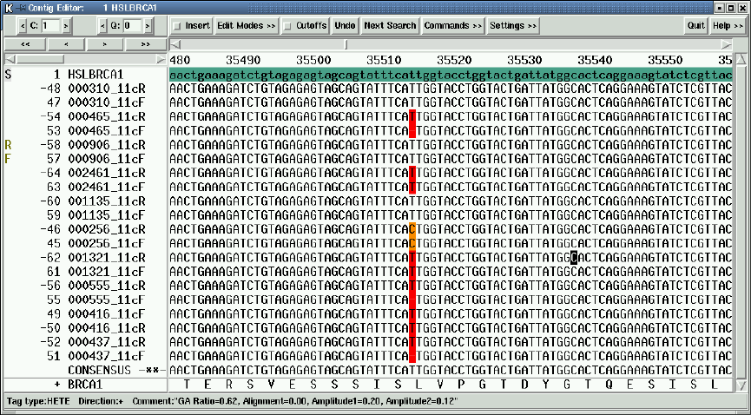Image resolution: width=751 pixels, height=415 pixels.
Task: Click the vertical scrollbar up arrow
Action: [741, 59]
